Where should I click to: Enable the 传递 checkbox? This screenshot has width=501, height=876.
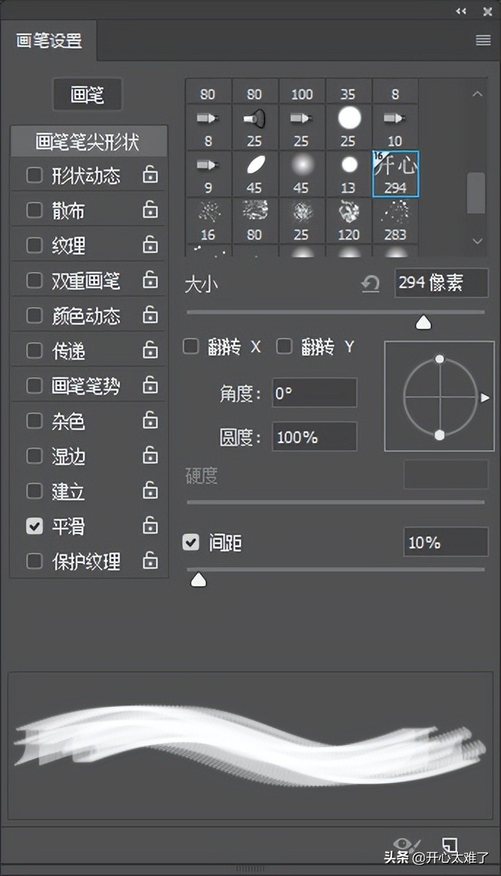point(34,350)
